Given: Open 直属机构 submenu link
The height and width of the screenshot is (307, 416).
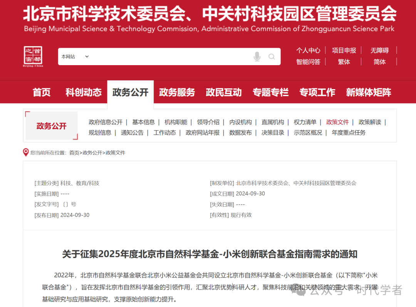Looking at the screenshot, I should point(273,122).
